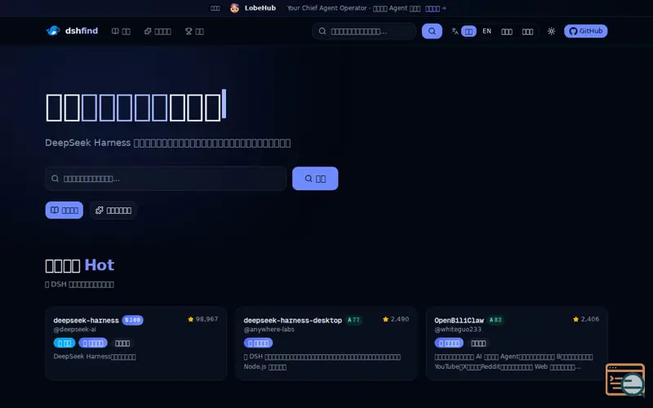Image resolution: width=653 pixels, height=408 pixels.
Task: Open the @anywhere-labs author link
Action: pyautogui.click(x=269, y=330)
